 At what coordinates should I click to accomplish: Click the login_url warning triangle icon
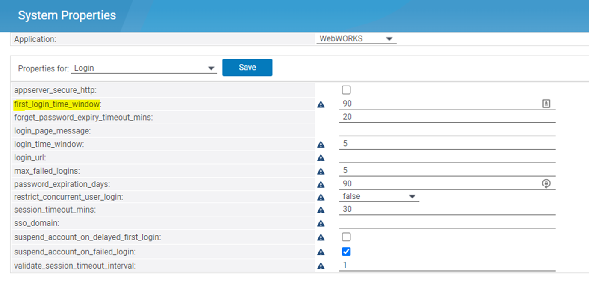[x=321, y=158]
